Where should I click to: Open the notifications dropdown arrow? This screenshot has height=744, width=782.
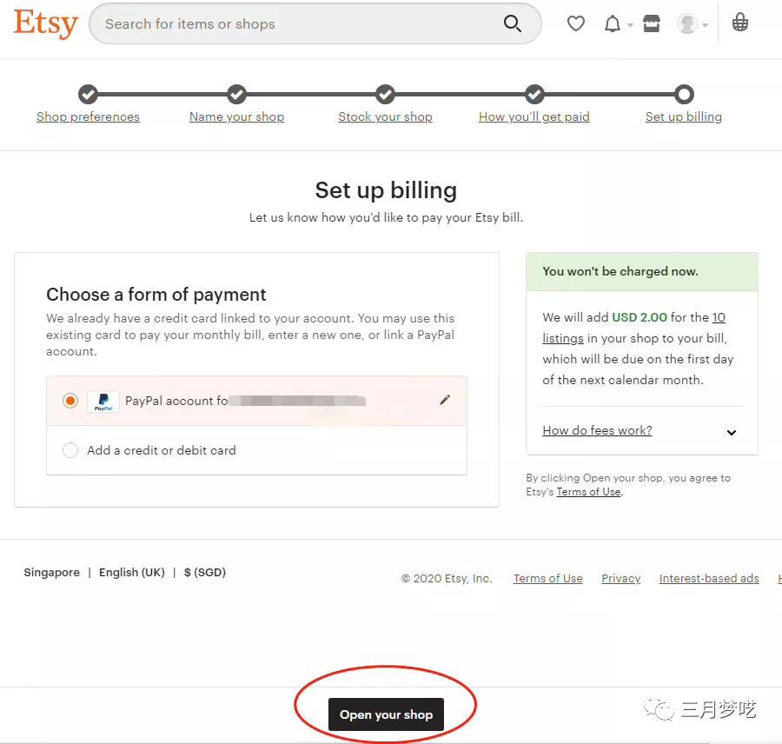coord(630,25)
